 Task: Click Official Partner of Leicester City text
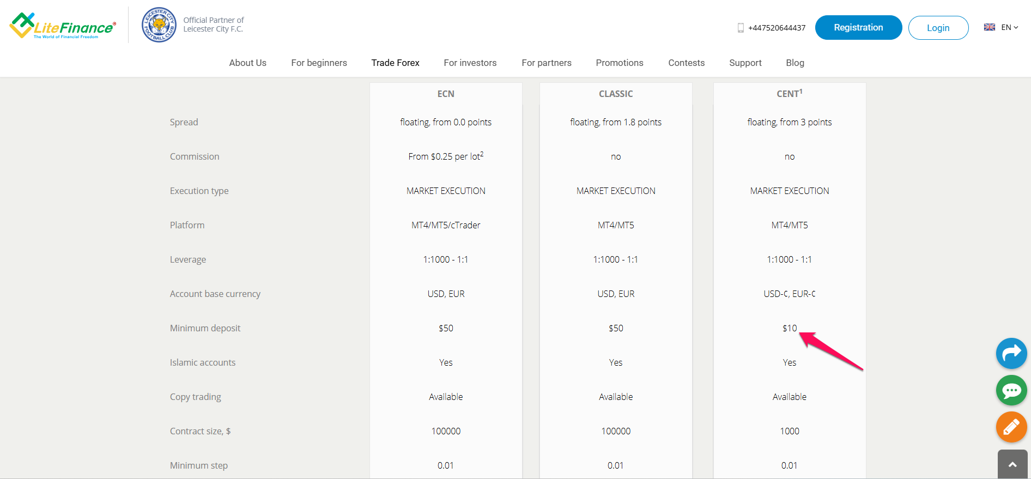pos(214,25)
